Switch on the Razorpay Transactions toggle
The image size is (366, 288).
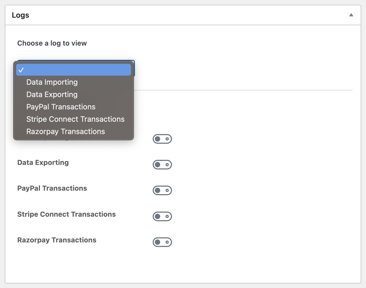click(x=162, y=242)
